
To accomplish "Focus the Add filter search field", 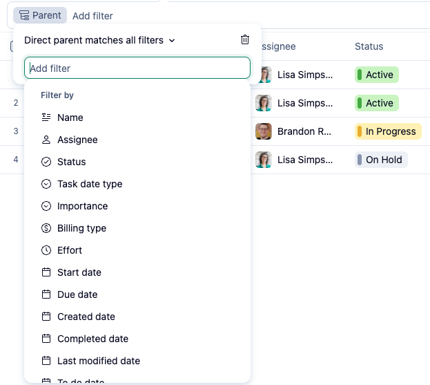I will tap(137, 68).
